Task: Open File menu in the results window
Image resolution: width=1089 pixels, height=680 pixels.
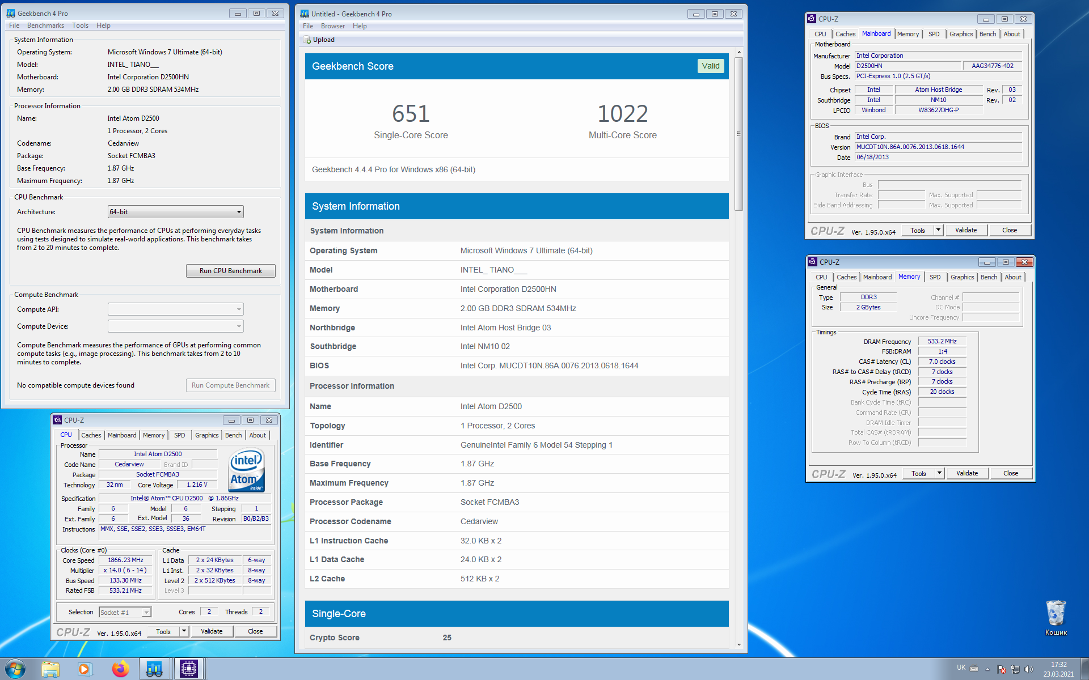Action: pyautogui.click(x=308, y=26)
